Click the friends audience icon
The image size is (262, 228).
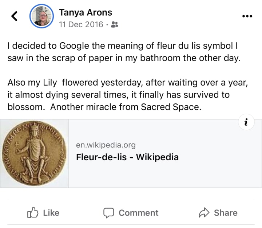tap(115, 25)
